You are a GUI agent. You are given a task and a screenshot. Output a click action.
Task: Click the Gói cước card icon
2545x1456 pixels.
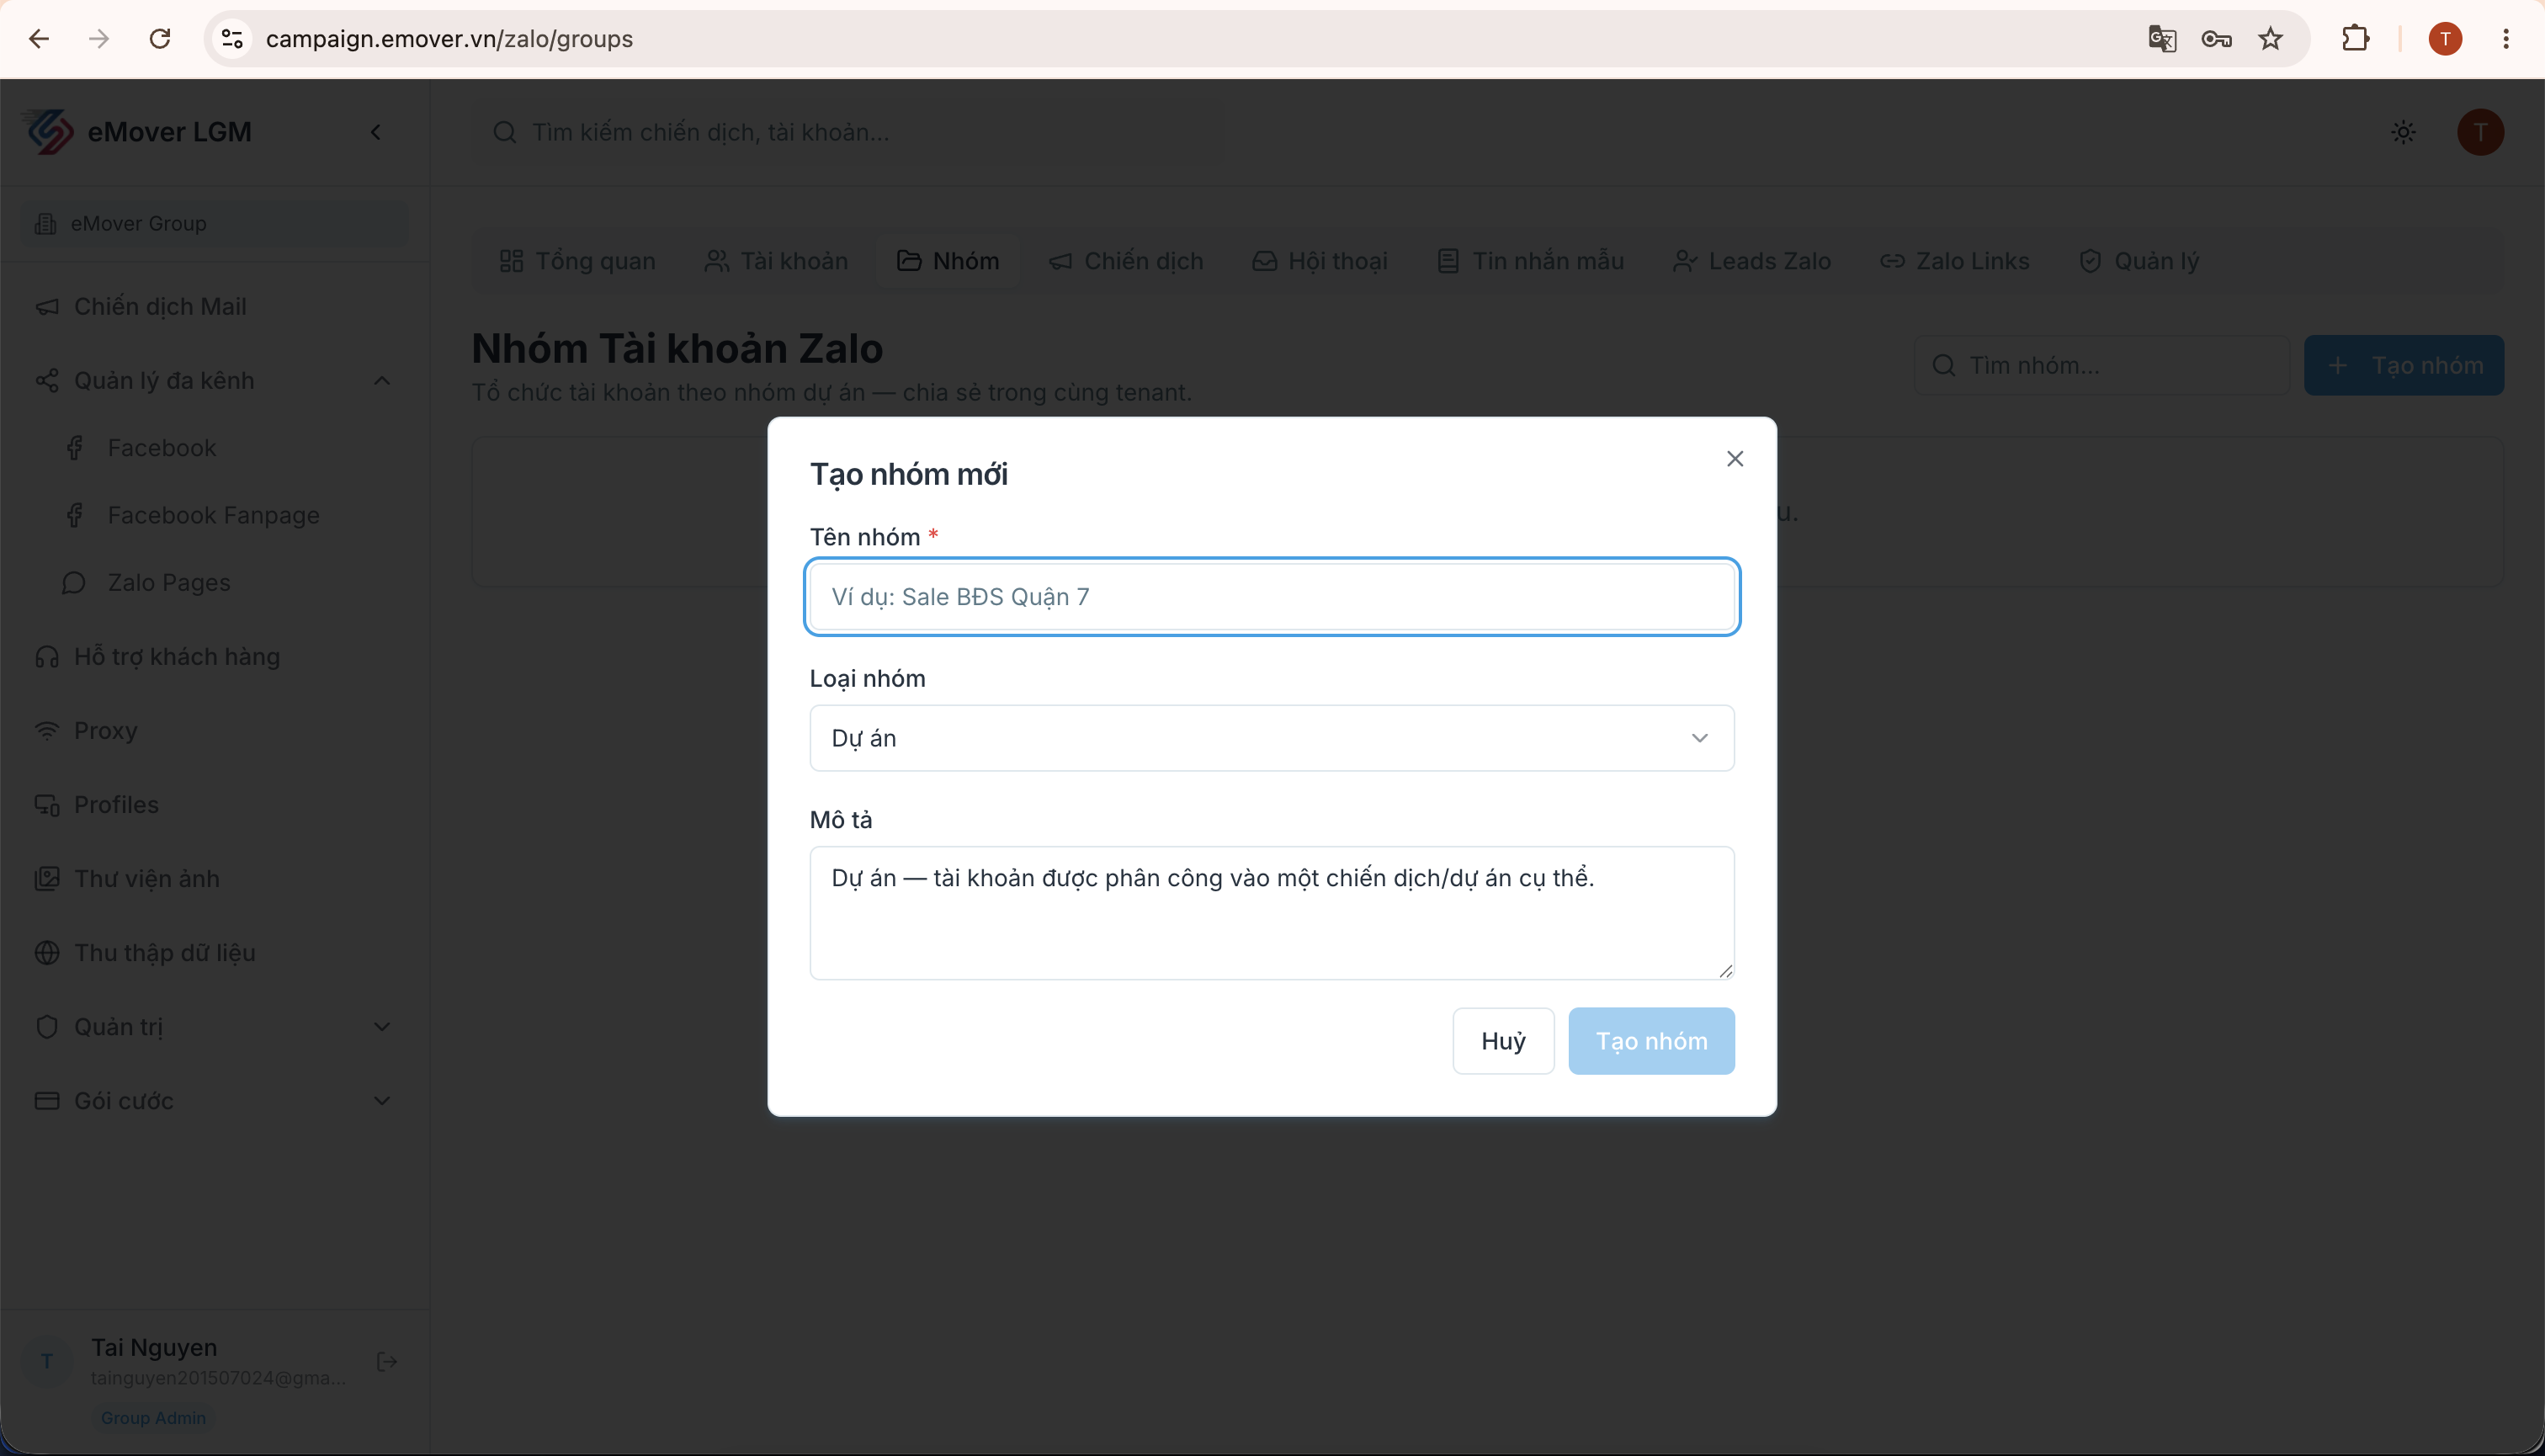47,1101
